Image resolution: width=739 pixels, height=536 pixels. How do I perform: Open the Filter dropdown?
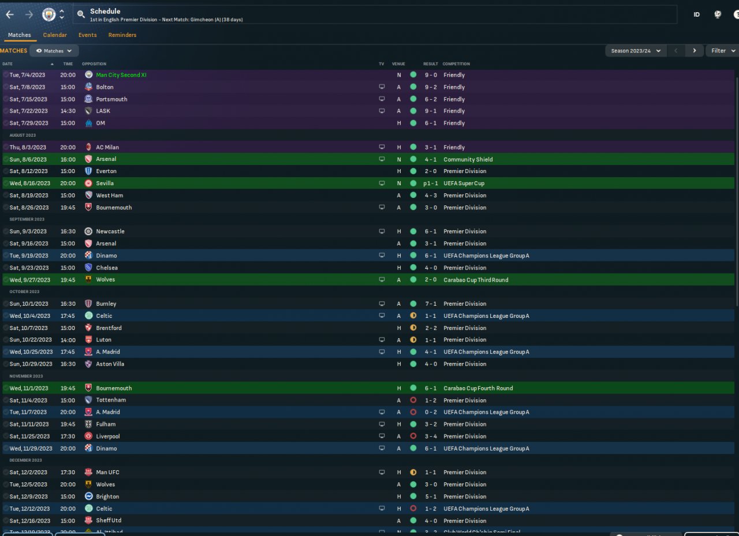click(722, 51)
